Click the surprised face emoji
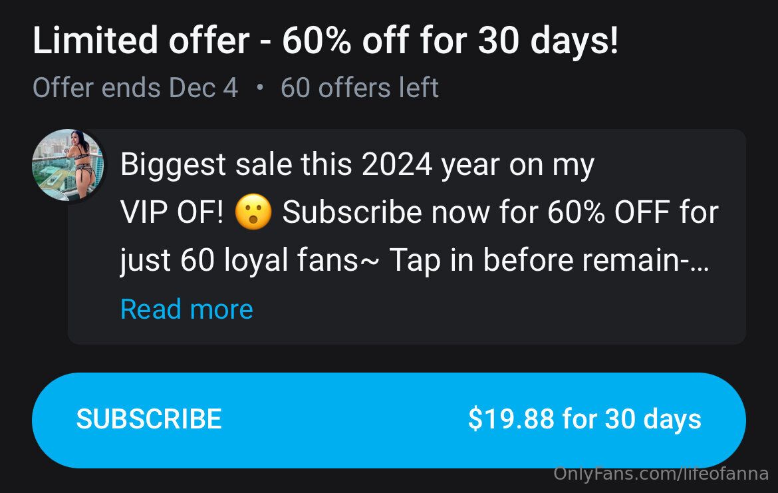778x493 pixels. [253, 213]
